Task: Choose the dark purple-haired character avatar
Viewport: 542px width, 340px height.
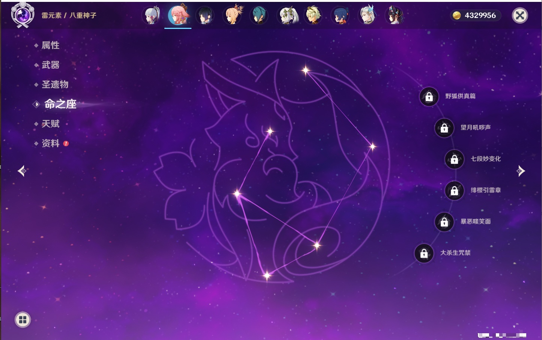Action: [205, 15]
